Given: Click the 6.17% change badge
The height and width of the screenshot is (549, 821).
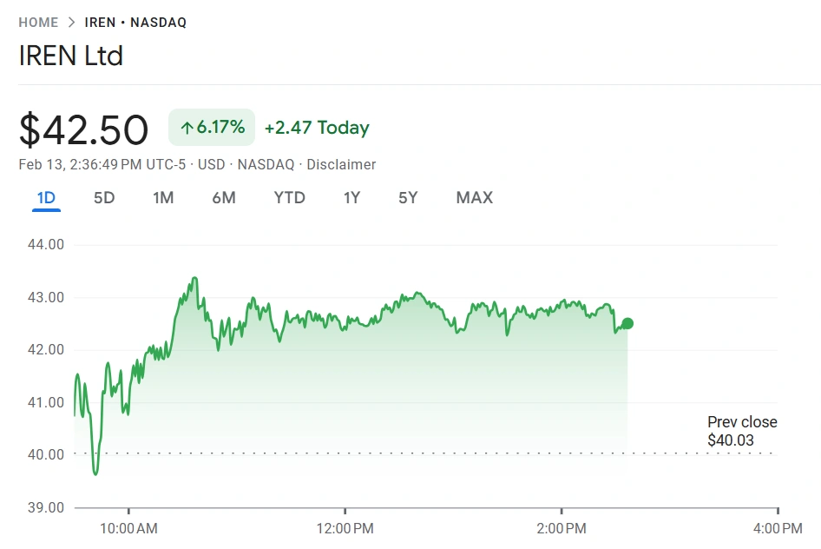Looking at the screenshot, I should (212, 128).
